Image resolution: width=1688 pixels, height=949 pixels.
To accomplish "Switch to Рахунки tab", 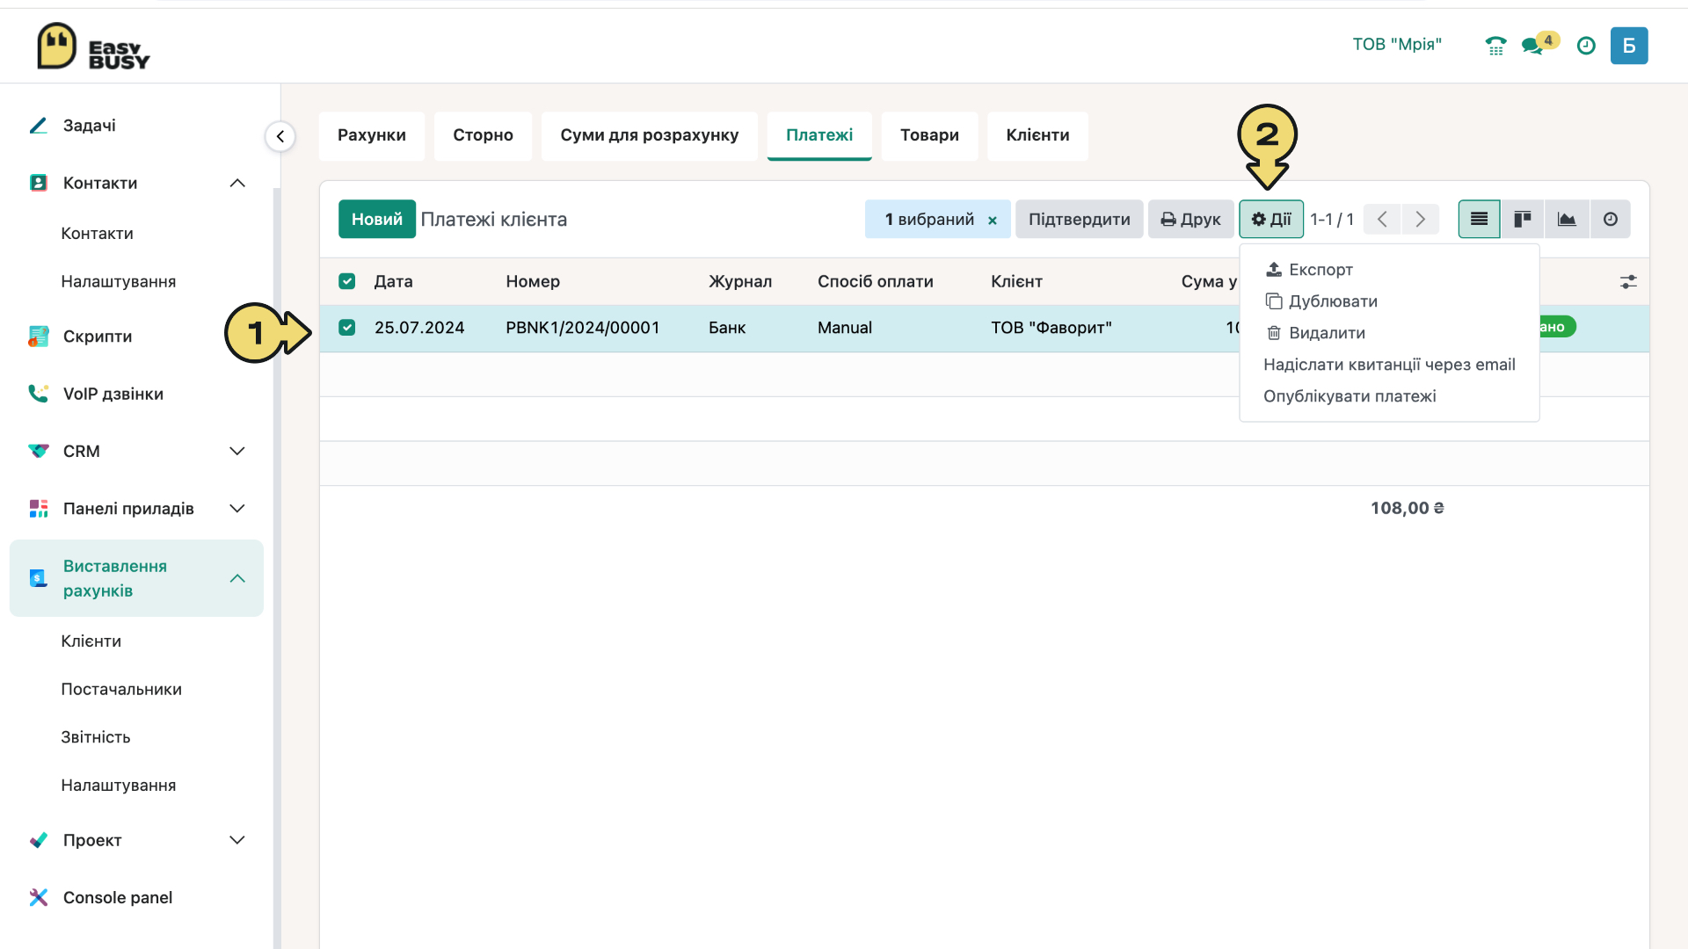I will [x=372, y=135].
